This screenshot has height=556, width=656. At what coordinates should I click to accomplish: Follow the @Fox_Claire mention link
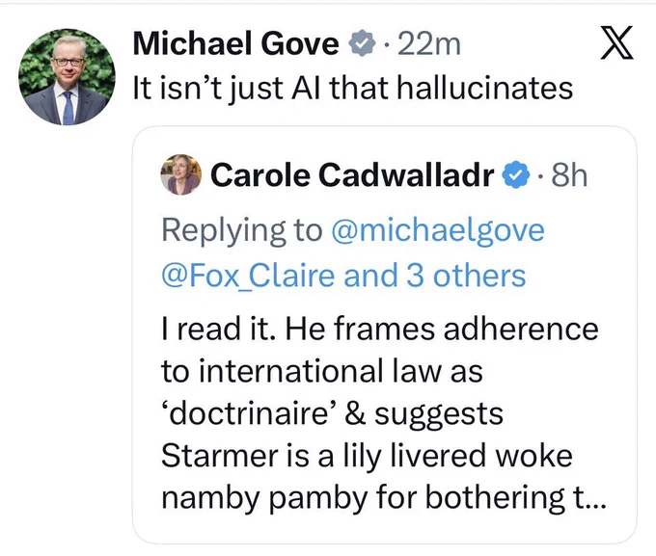point(248,277)
